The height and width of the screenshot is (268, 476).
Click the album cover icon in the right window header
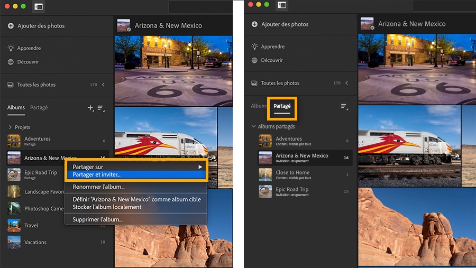(367, 24)
